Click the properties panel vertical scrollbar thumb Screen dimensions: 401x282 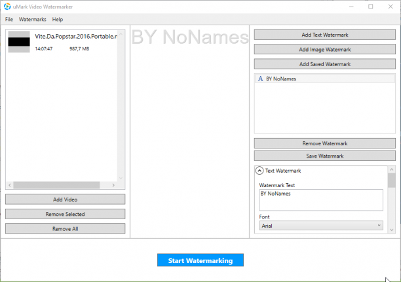click(392, 181)
